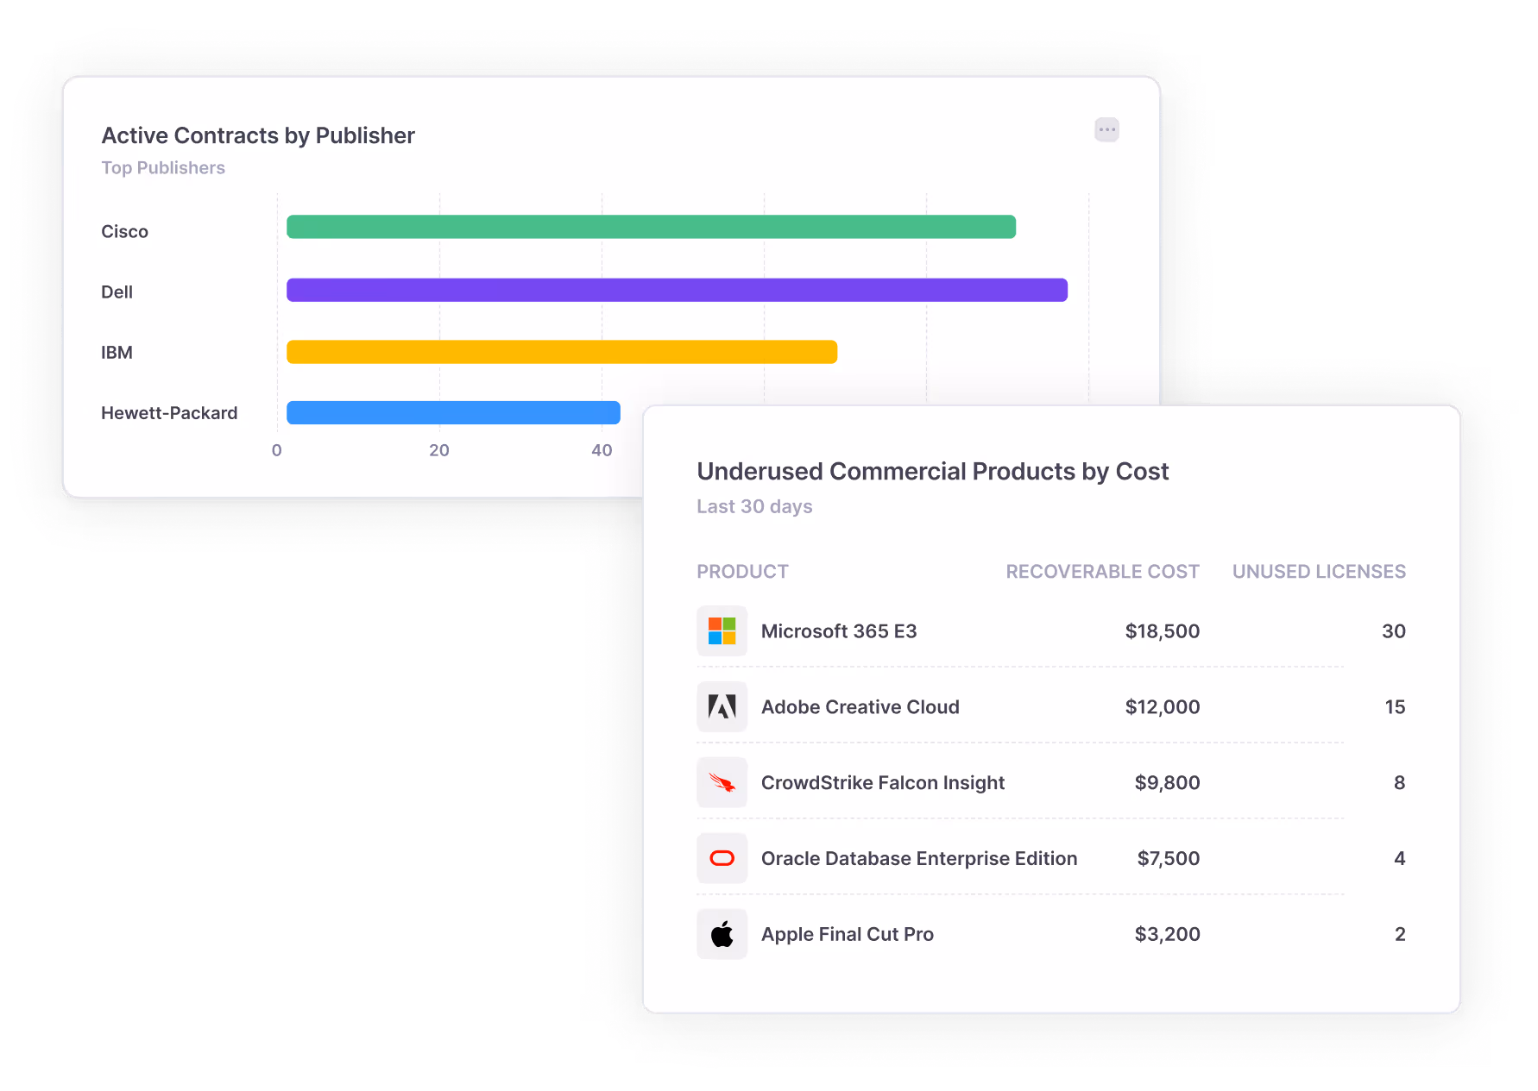This screenshot has width=1538, height=1091.
Task: Click the IBM publisher label
Action: pos(117,352)
